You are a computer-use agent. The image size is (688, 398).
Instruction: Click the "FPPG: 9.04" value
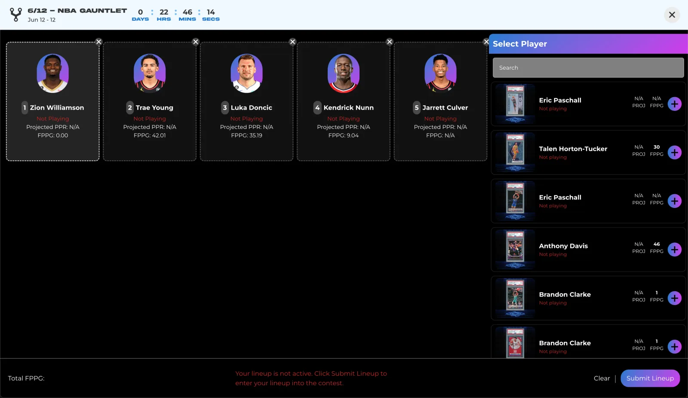pyautogui.click(x=344, y=135)
